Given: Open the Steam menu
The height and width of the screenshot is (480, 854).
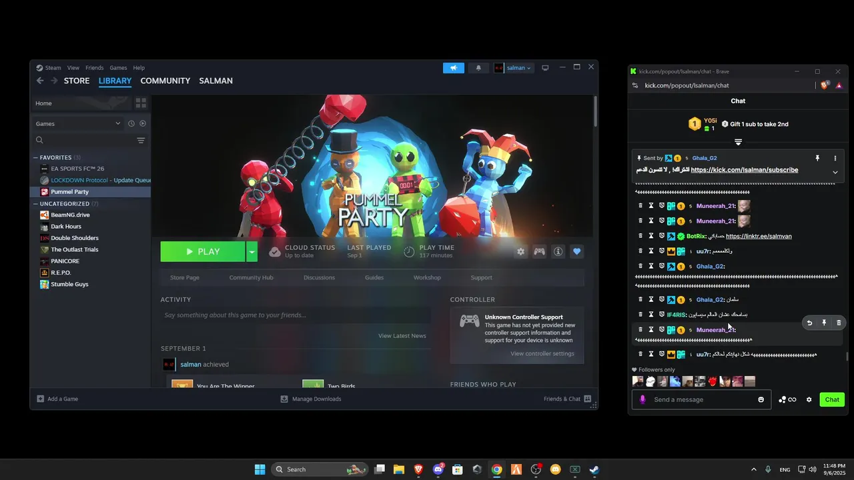Looking at the screenshot, I should pyautogui.click(x=53, y=68).
